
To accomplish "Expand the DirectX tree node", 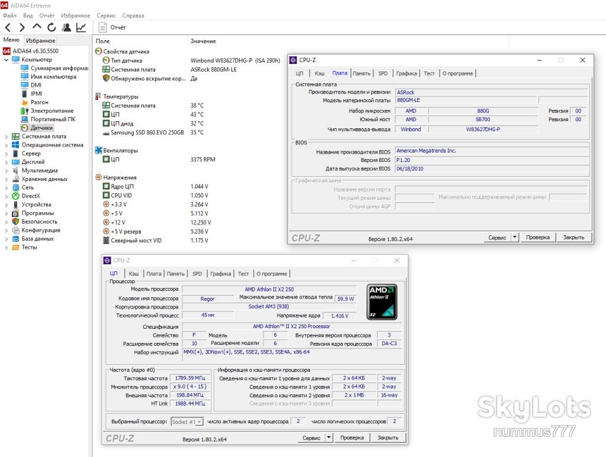I will pos(6,196).
